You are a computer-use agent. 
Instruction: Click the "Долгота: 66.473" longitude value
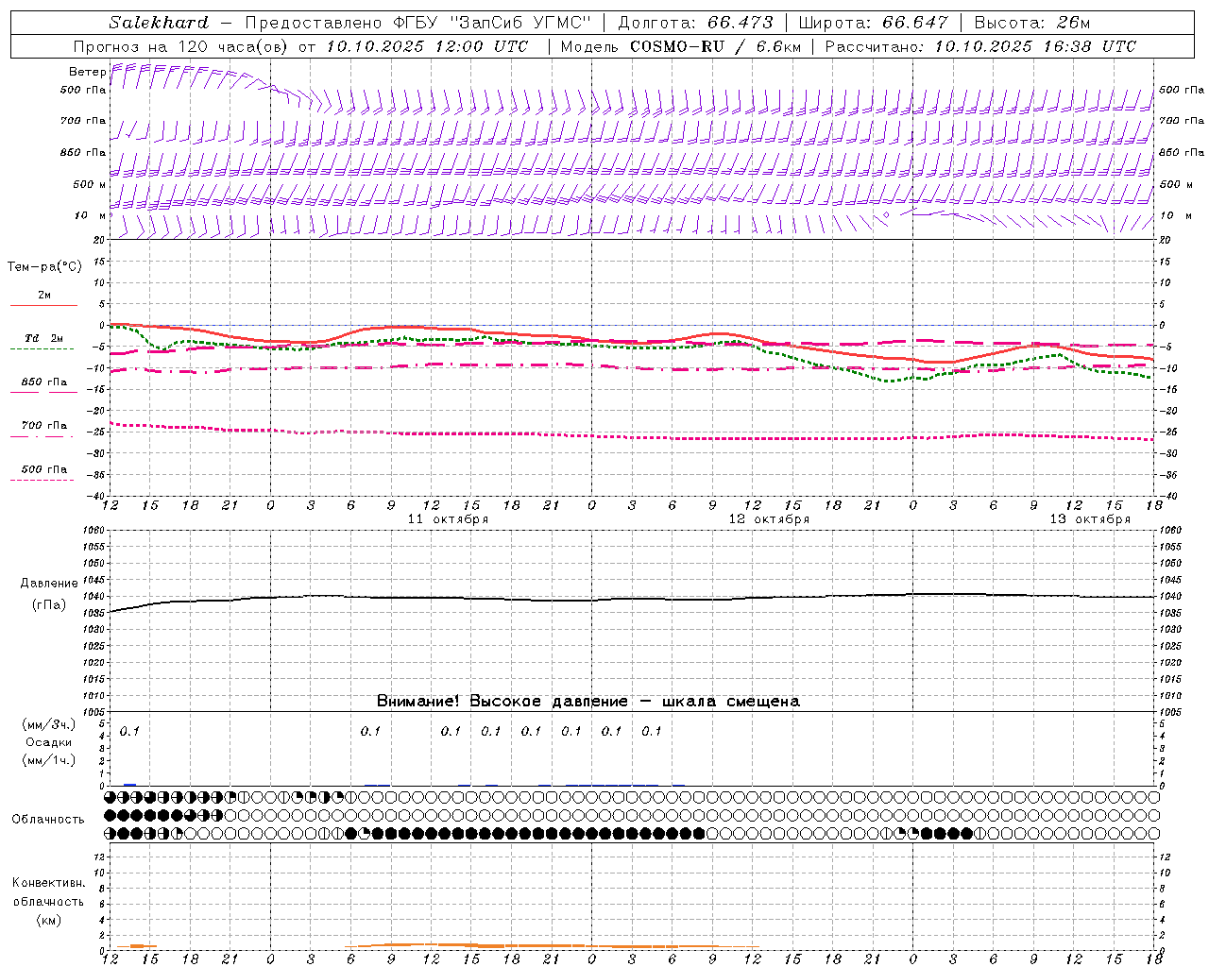(x=695, y=23)
